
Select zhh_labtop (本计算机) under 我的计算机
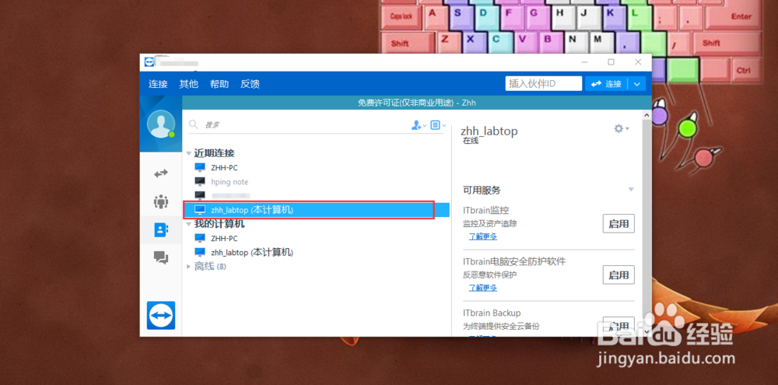point(252,252)
